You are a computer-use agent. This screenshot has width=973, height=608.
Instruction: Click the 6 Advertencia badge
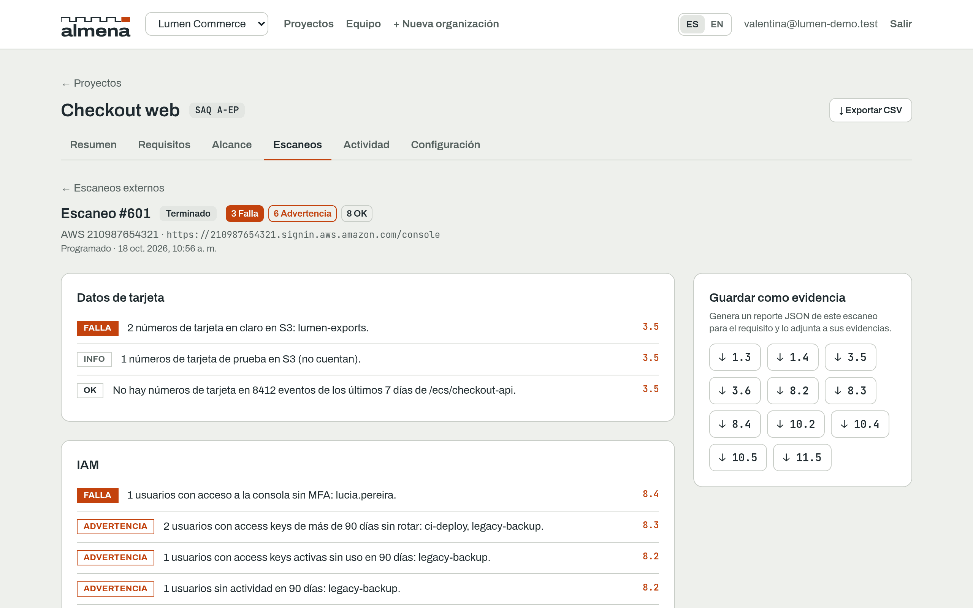click(303, 214)
